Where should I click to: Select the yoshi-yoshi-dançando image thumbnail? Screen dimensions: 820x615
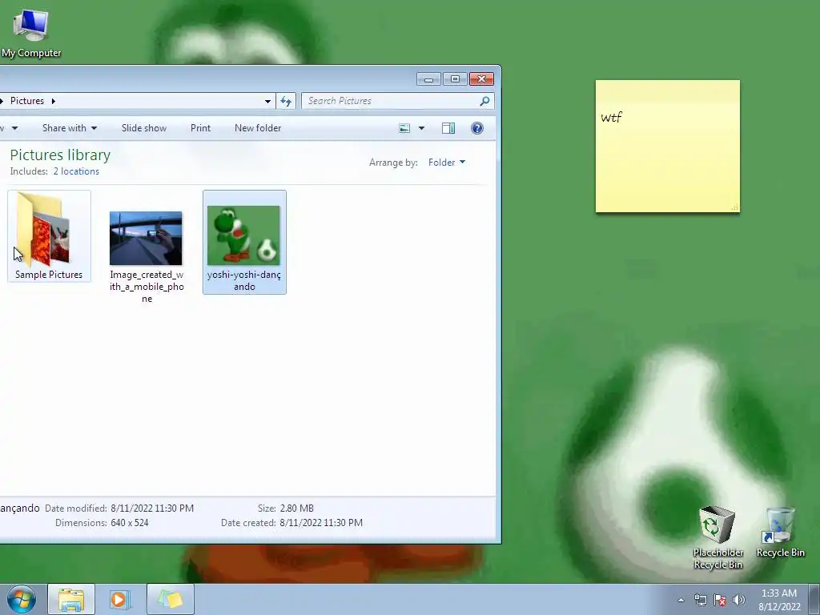[243, 235]
